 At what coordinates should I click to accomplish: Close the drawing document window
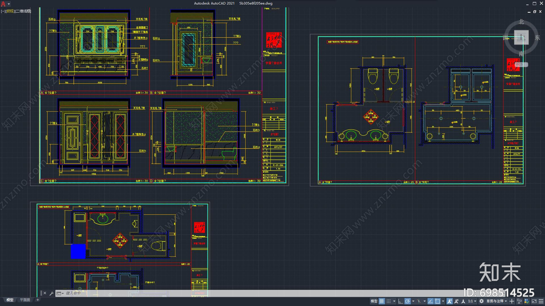click(540, 12)
